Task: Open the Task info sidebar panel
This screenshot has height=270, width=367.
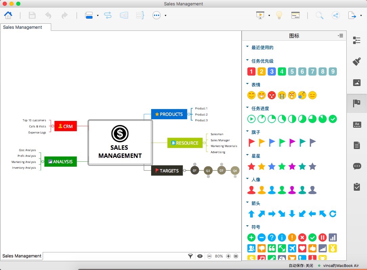Action: click(357, 187)
